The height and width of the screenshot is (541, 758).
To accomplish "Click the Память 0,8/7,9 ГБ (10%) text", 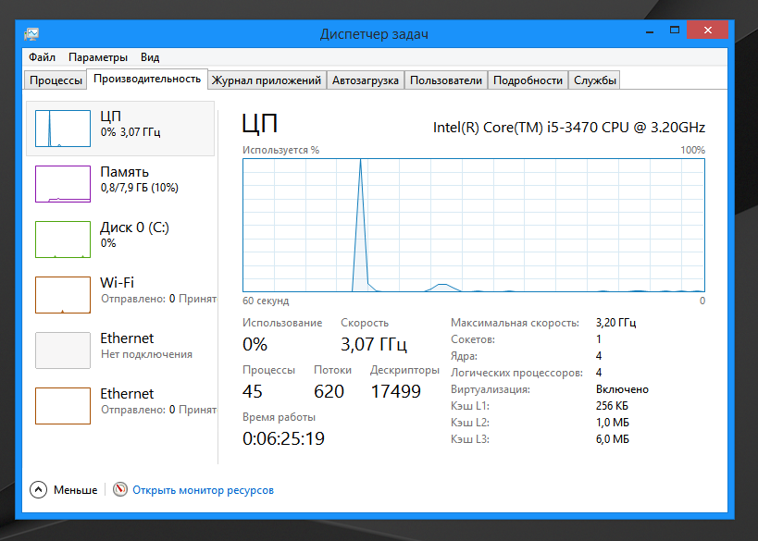I will 140,188.
